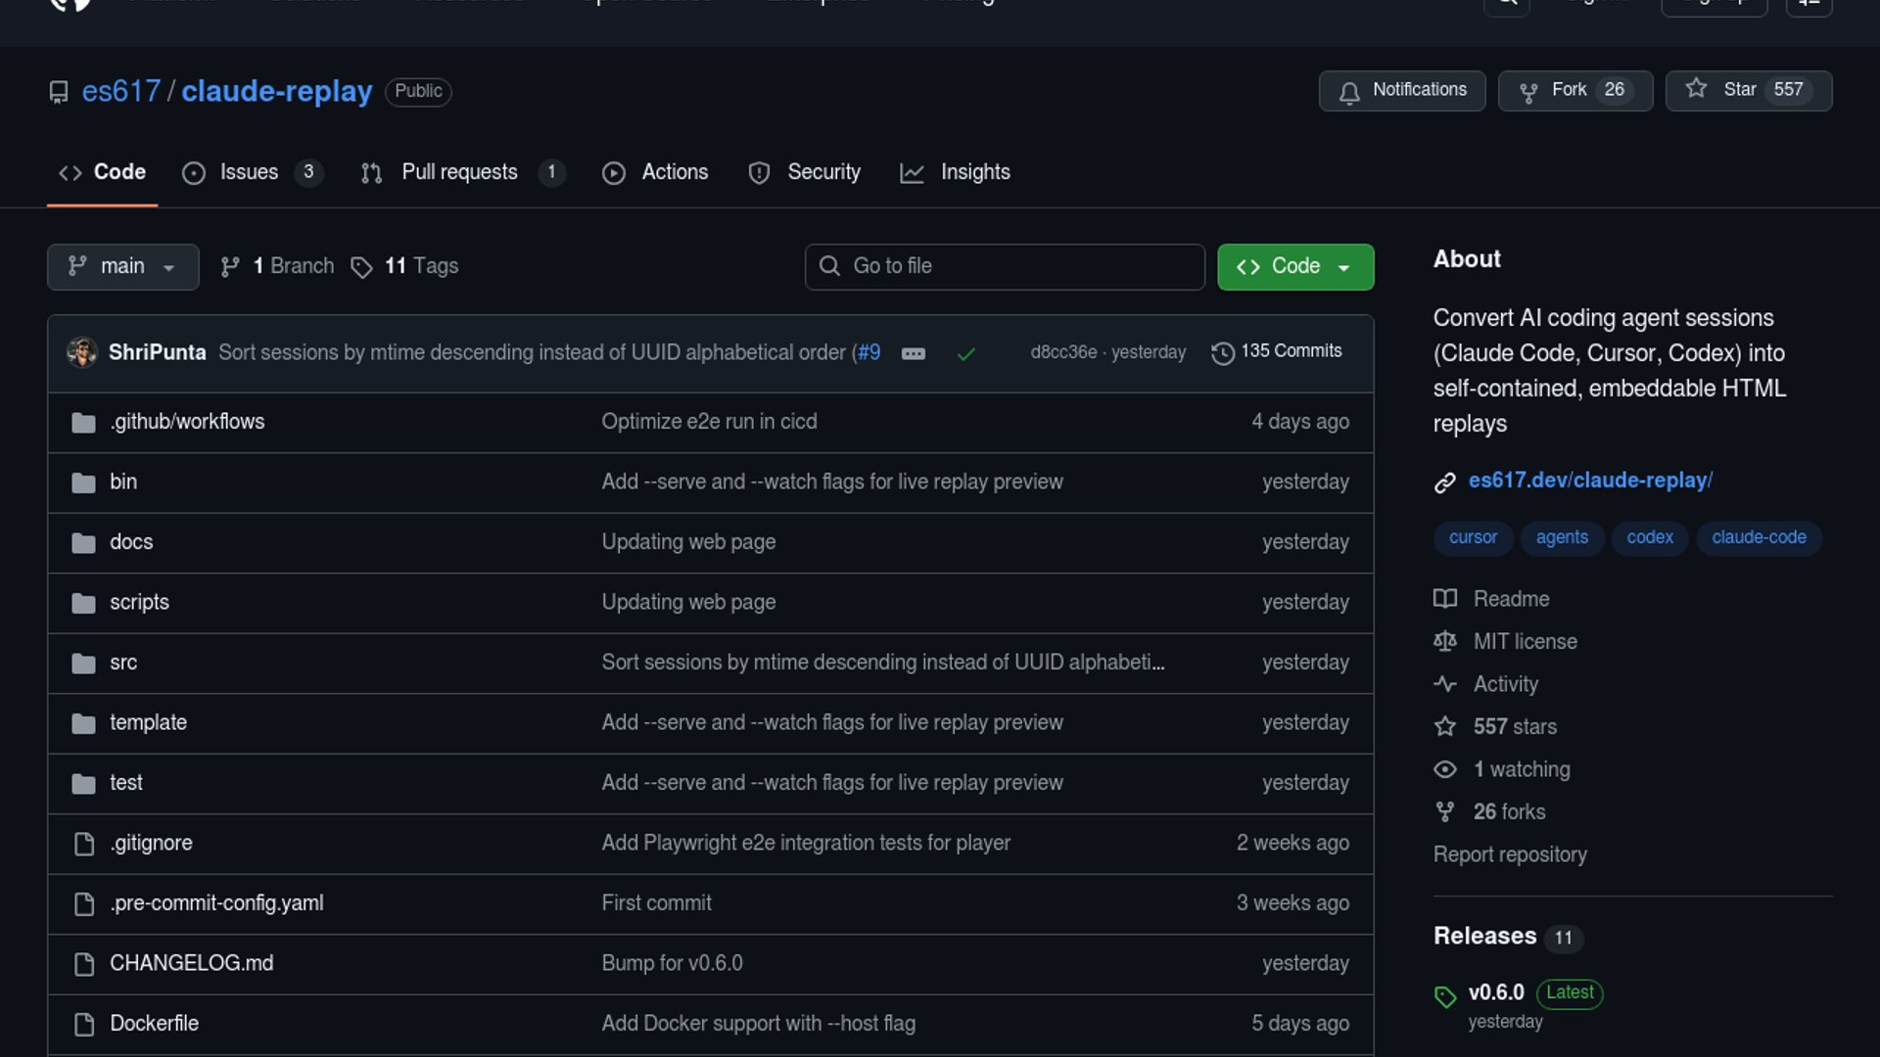Click the green commit status checkmark

tap(965, 353)
